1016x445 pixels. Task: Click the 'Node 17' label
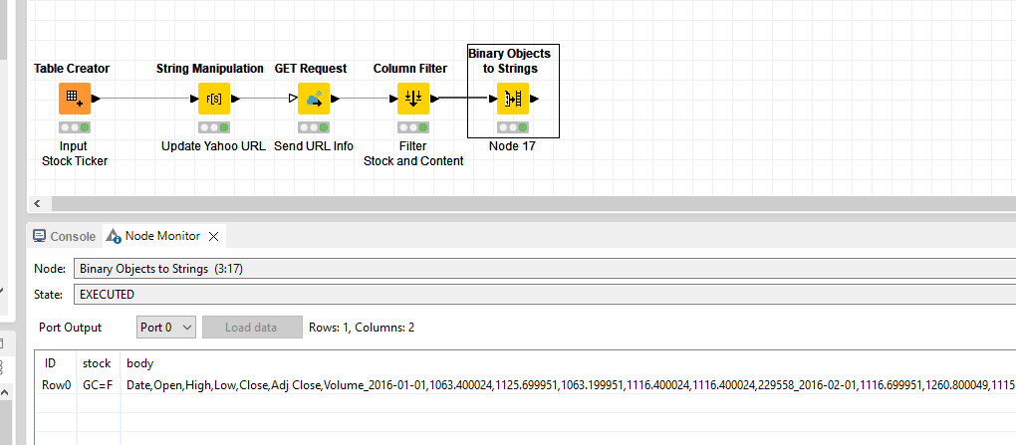click(513, 146)
